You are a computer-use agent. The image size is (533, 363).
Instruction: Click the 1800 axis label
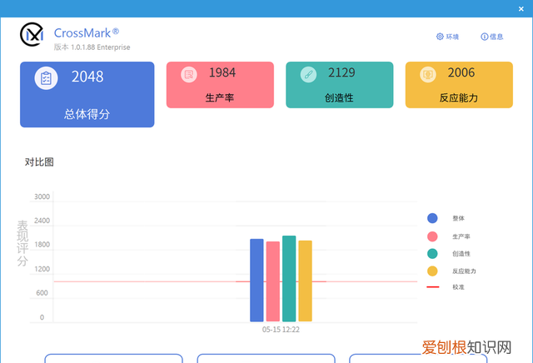(42, 245)
